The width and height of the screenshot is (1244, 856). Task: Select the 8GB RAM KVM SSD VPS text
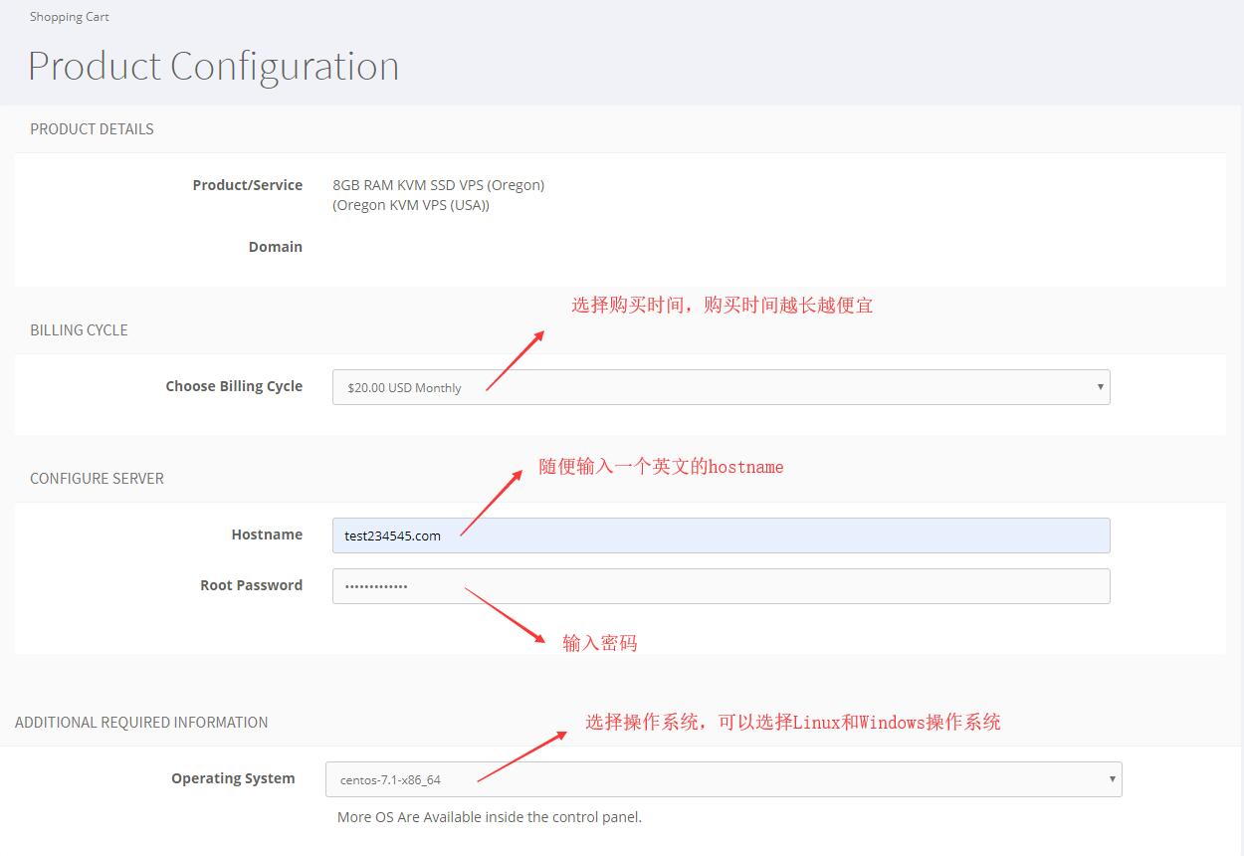click(438, 185)
